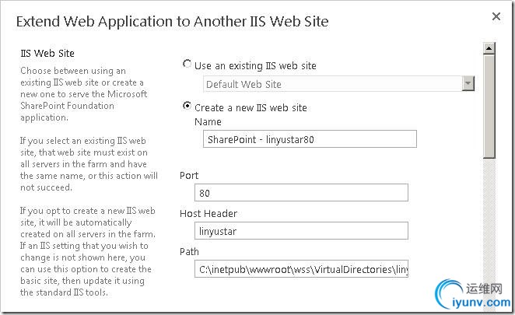
Task: Select Create a new IIS web site
Action: pyautogui.click(x=187, y=106)
